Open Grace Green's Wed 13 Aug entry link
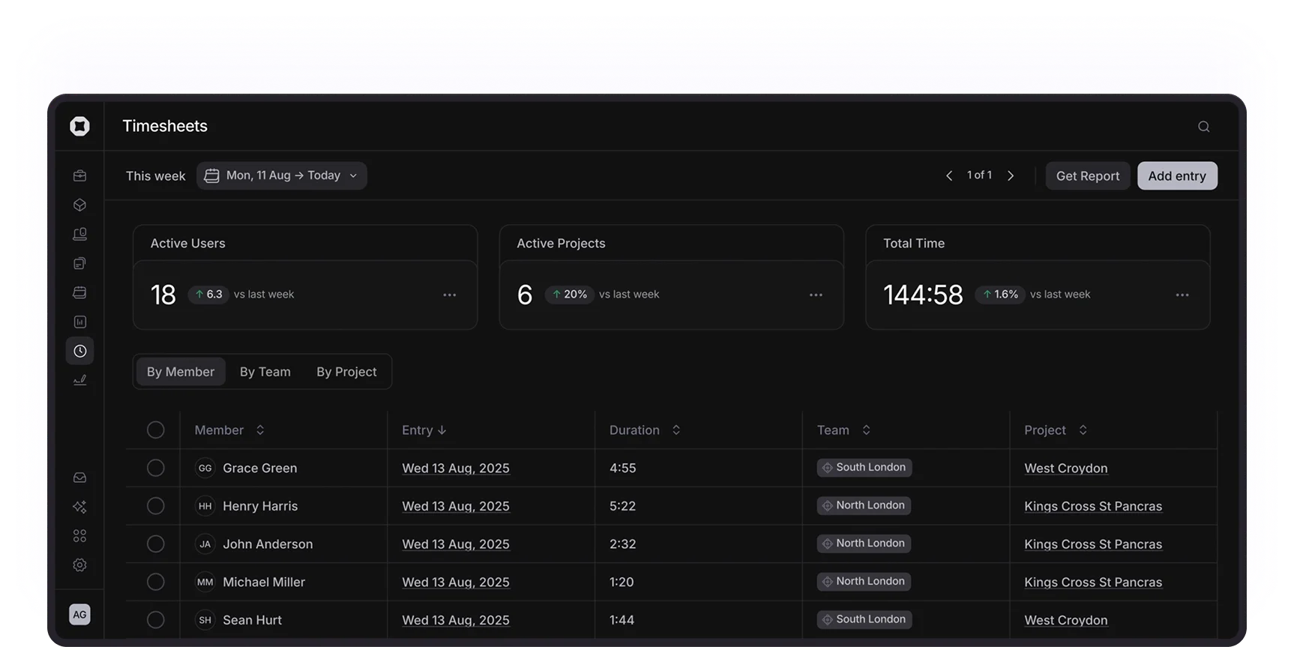Viewport: 1294px width, 647px height. pyautogui.click(x=456, y=469)
